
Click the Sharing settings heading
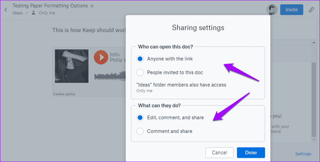tap(198, 28)
